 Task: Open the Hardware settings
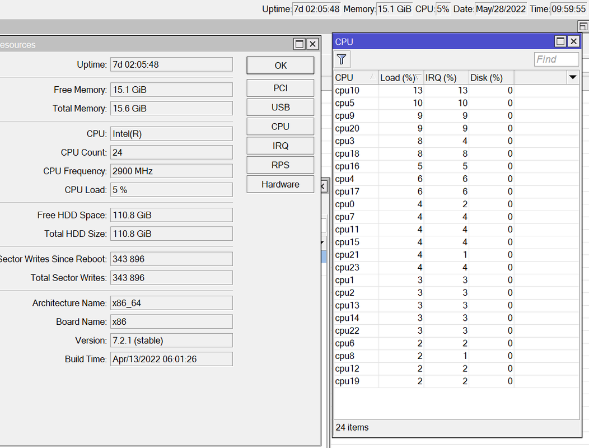pos(281,184)
